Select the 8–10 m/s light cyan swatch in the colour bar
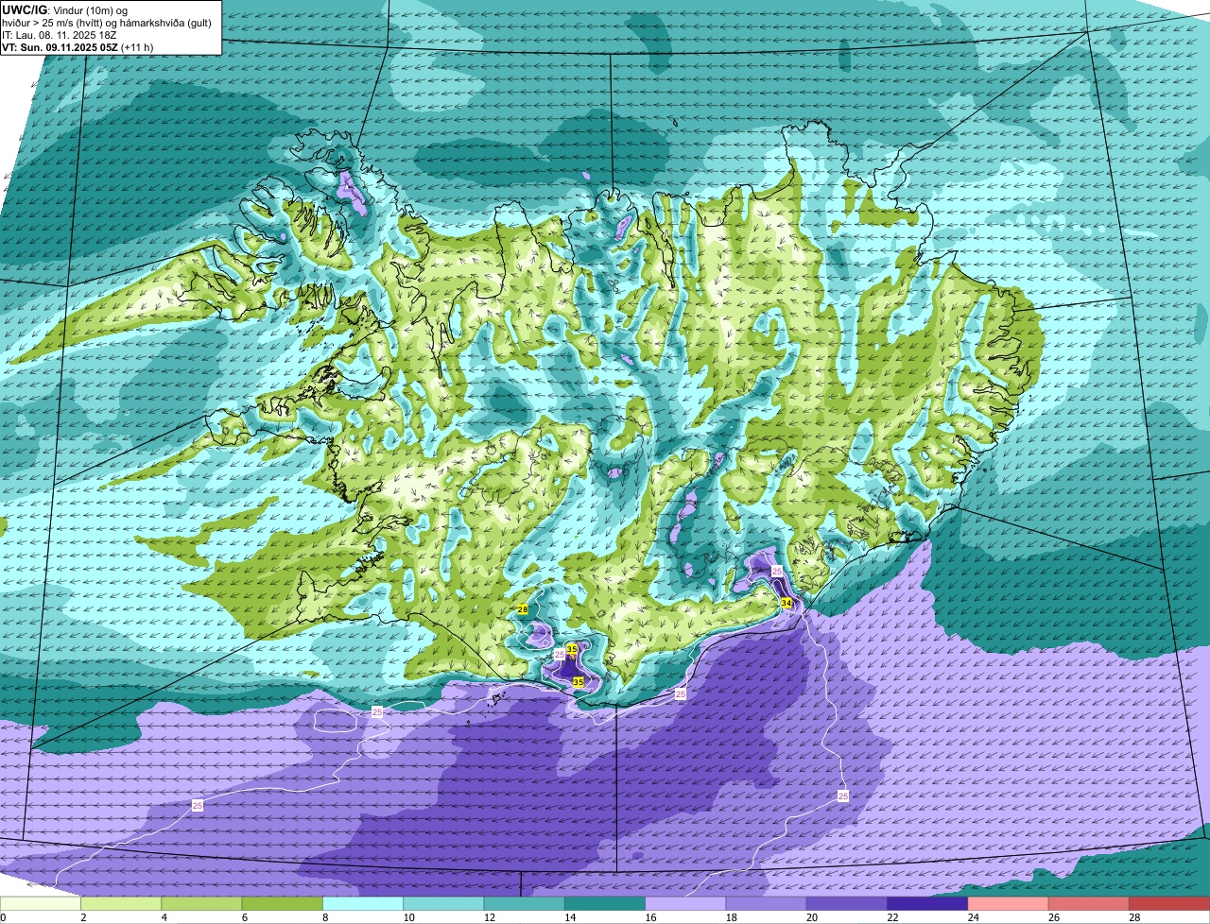 pyautogui.click(x=363, y=903)
